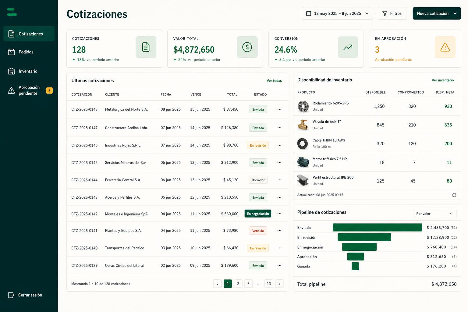The height and width of the screenshot is (312, 468).
Task: Click the Borrador status badge
Action: pyautogui.click(x=258, y=180)
